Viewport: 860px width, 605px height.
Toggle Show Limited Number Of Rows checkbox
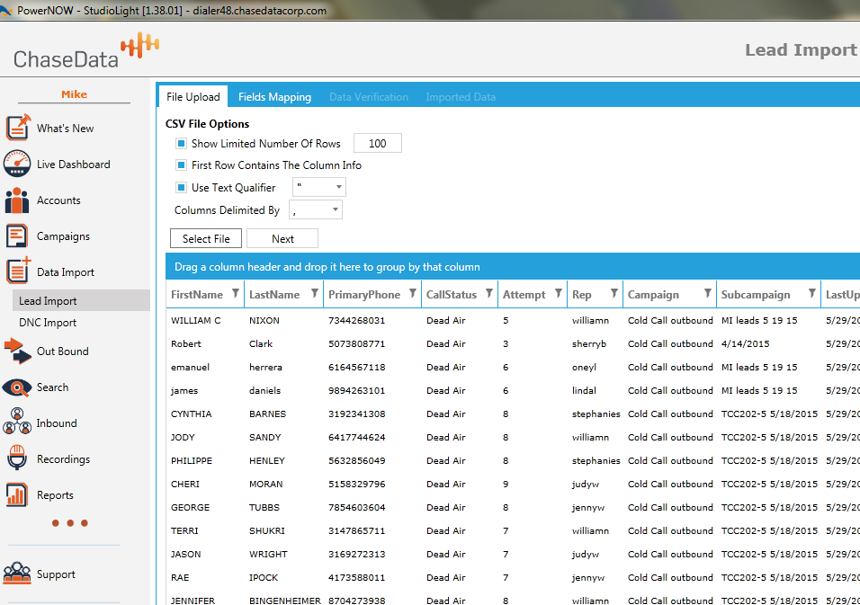click(x=181, y=144)
